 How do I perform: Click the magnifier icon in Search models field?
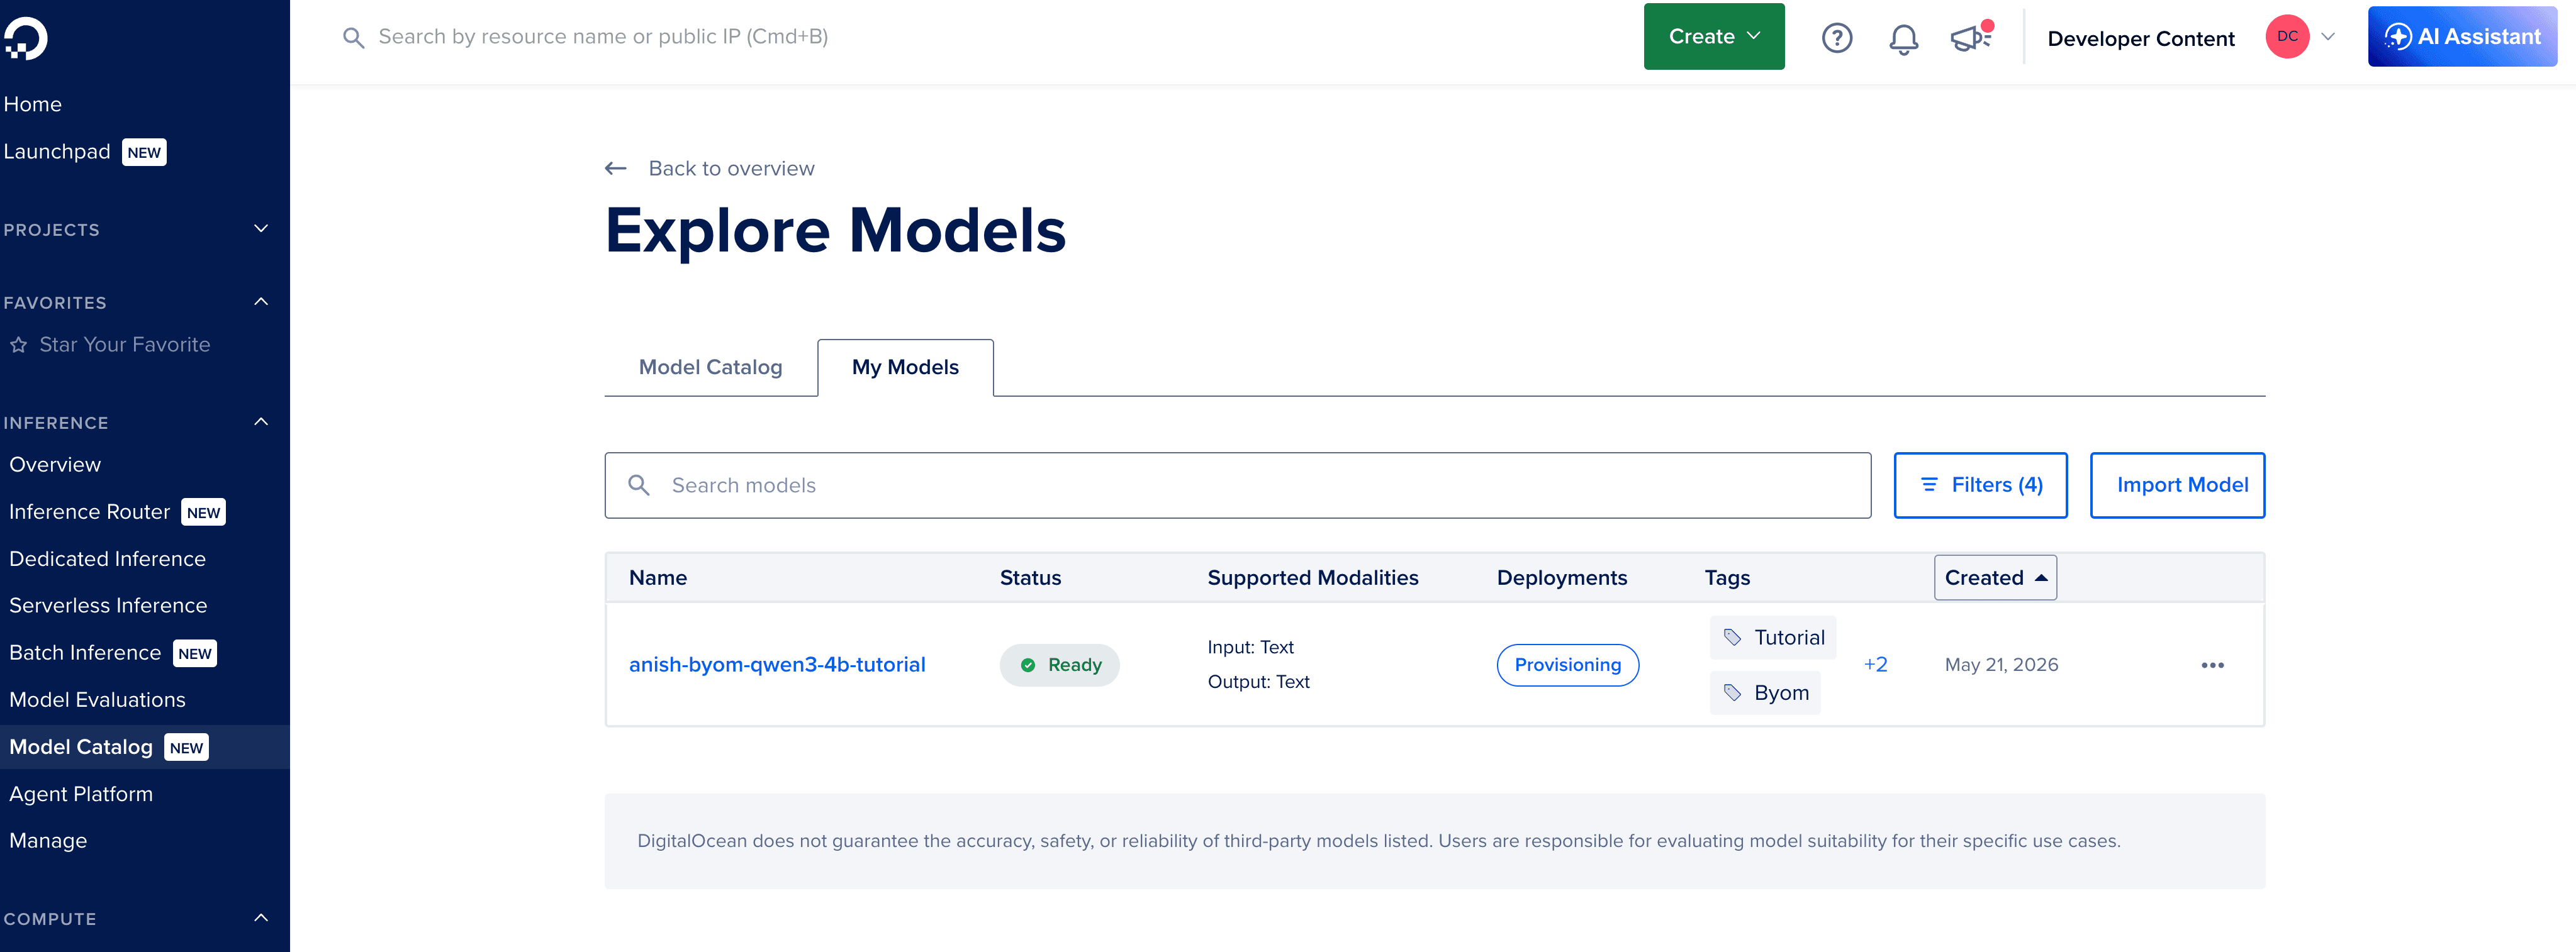coord(638,485)
